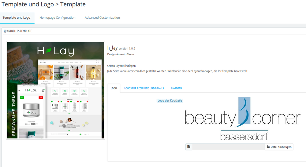Switch to the Favicons tab
Image resolution: width=306 pixels, height=167 pixels.
pyautogui.click(x=177, y=88)
